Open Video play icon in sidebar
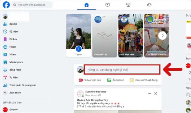Image resolution: width=191 pixels, height=113 pixels. tap(5, 54)
